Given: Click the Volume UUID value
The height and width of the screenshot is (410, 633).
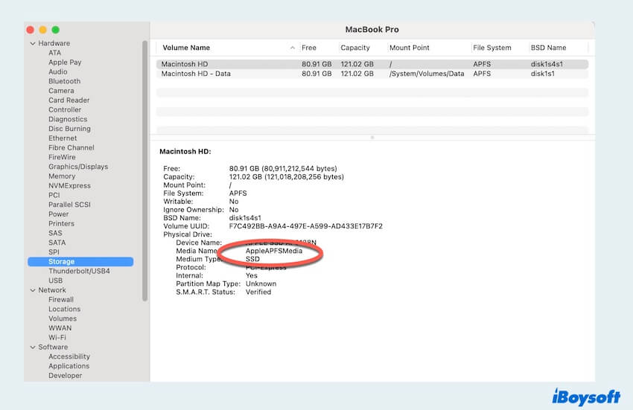Looking at the screenshot, I should [305, 226].
